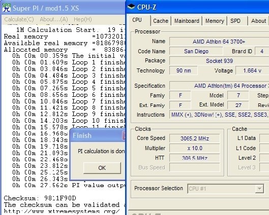
Task: Click the CPU #1 combo box
Action: tap(226, 189)
